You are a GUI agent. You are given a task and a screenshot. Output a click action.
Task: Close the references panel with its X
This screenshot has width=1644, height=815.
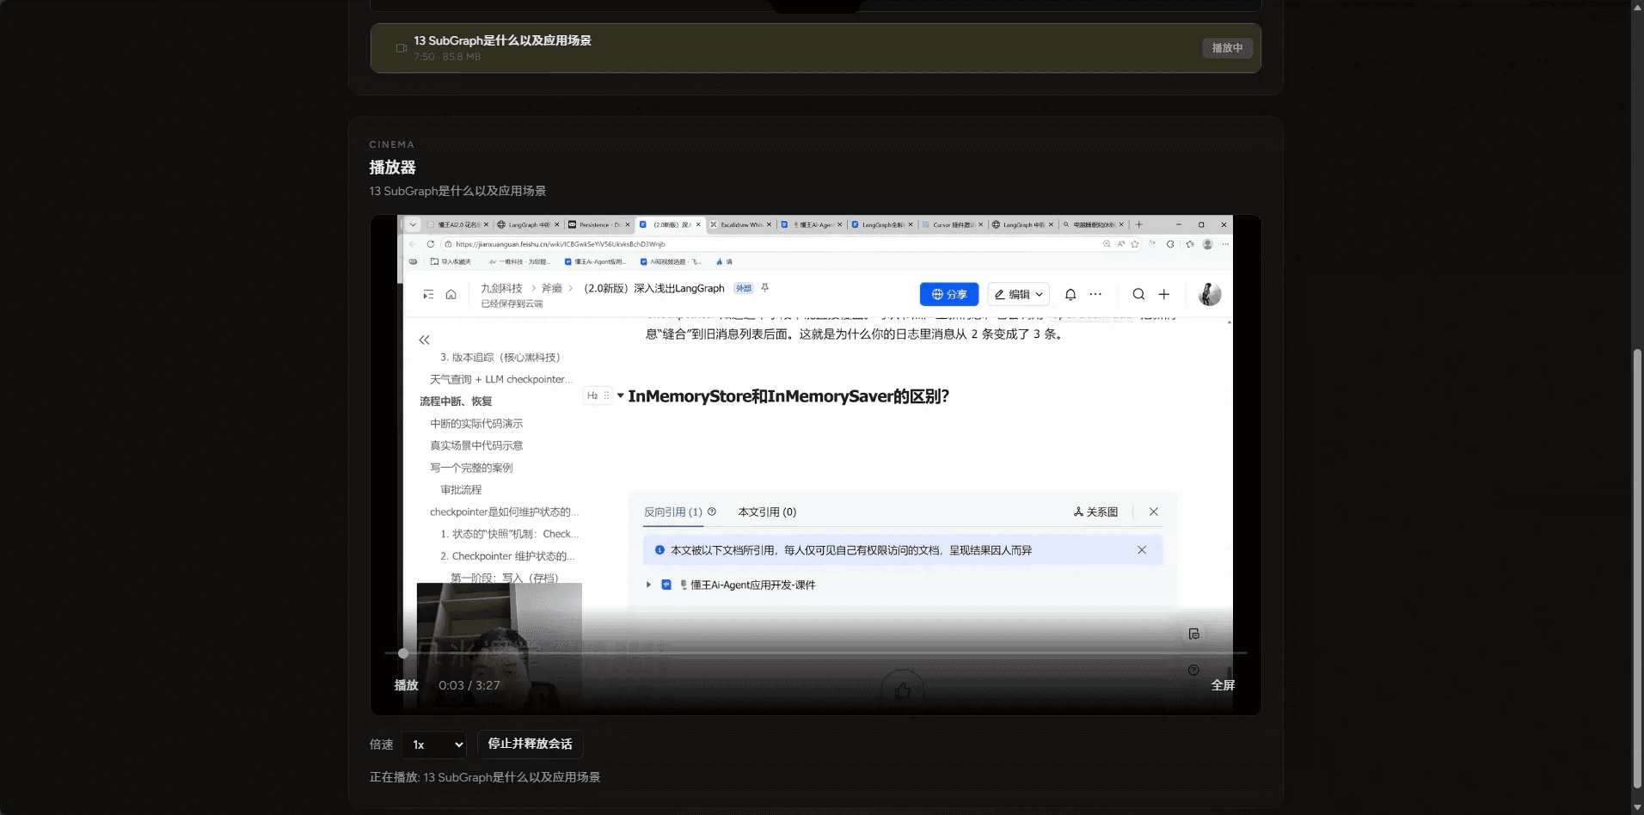tap(1154, 512)
